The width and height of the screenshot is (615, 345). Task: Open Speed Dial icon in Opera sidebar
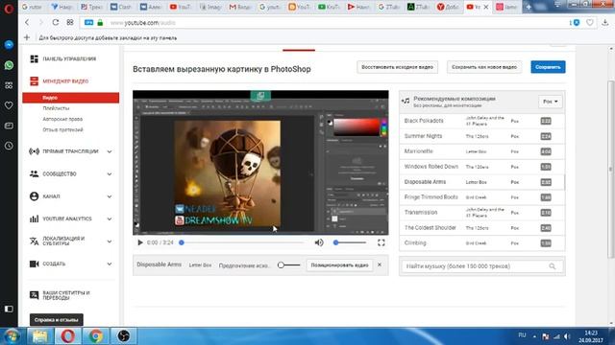pos(9,85)
